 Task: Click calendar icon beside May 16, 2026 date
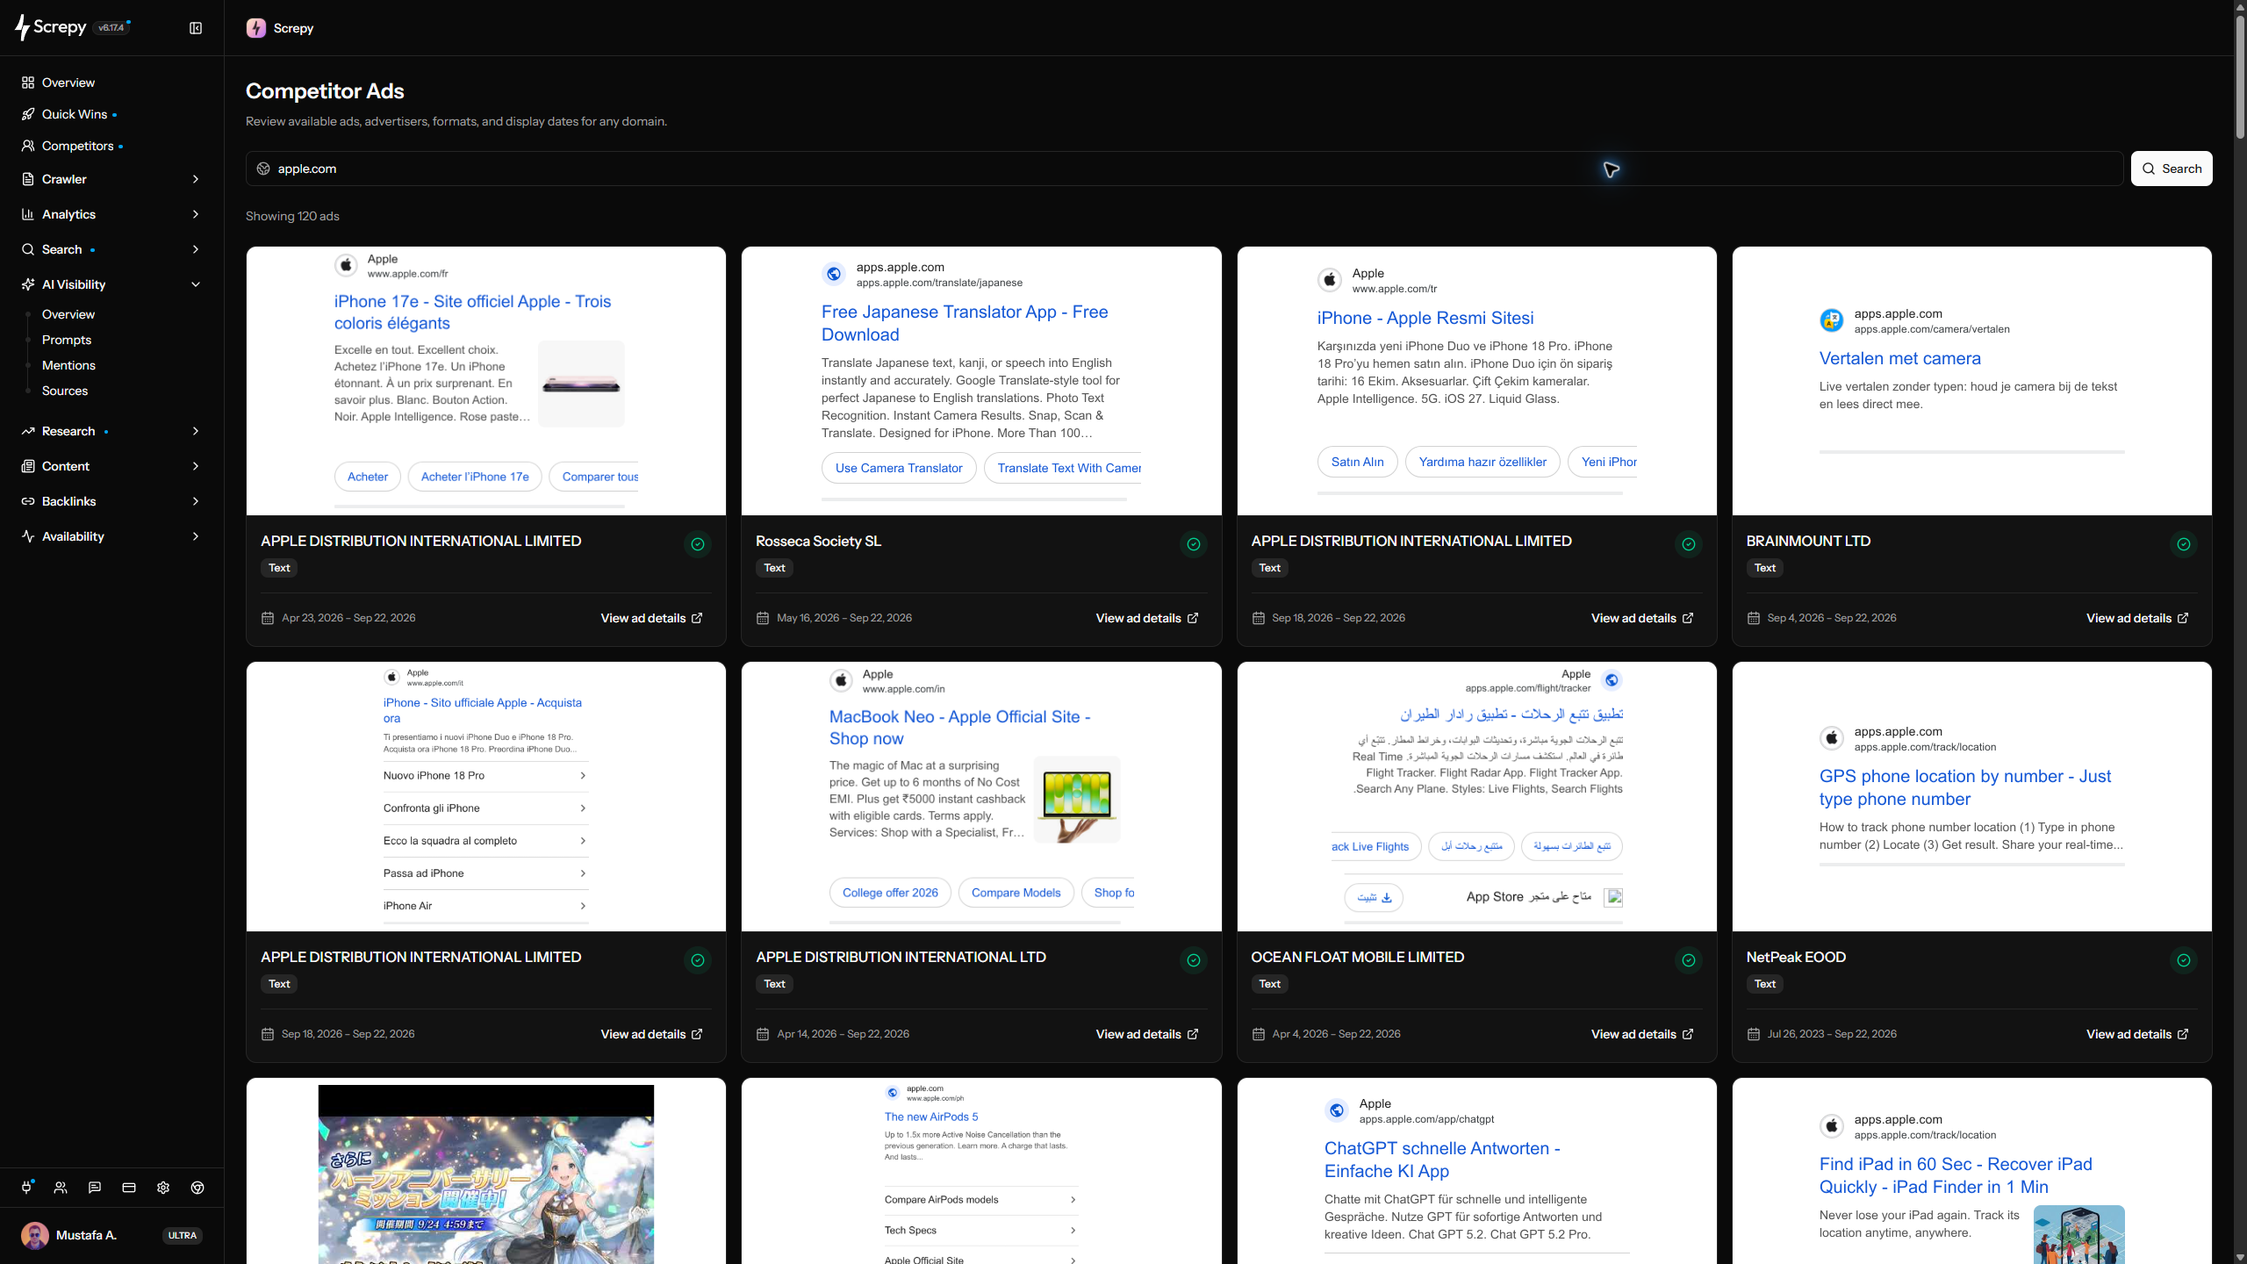click(763, 618)
